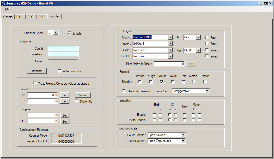The height and width of the screenshot is (159, 274).
Task: Toggle the counter Enable checkbox
Action: pos(69,33)
